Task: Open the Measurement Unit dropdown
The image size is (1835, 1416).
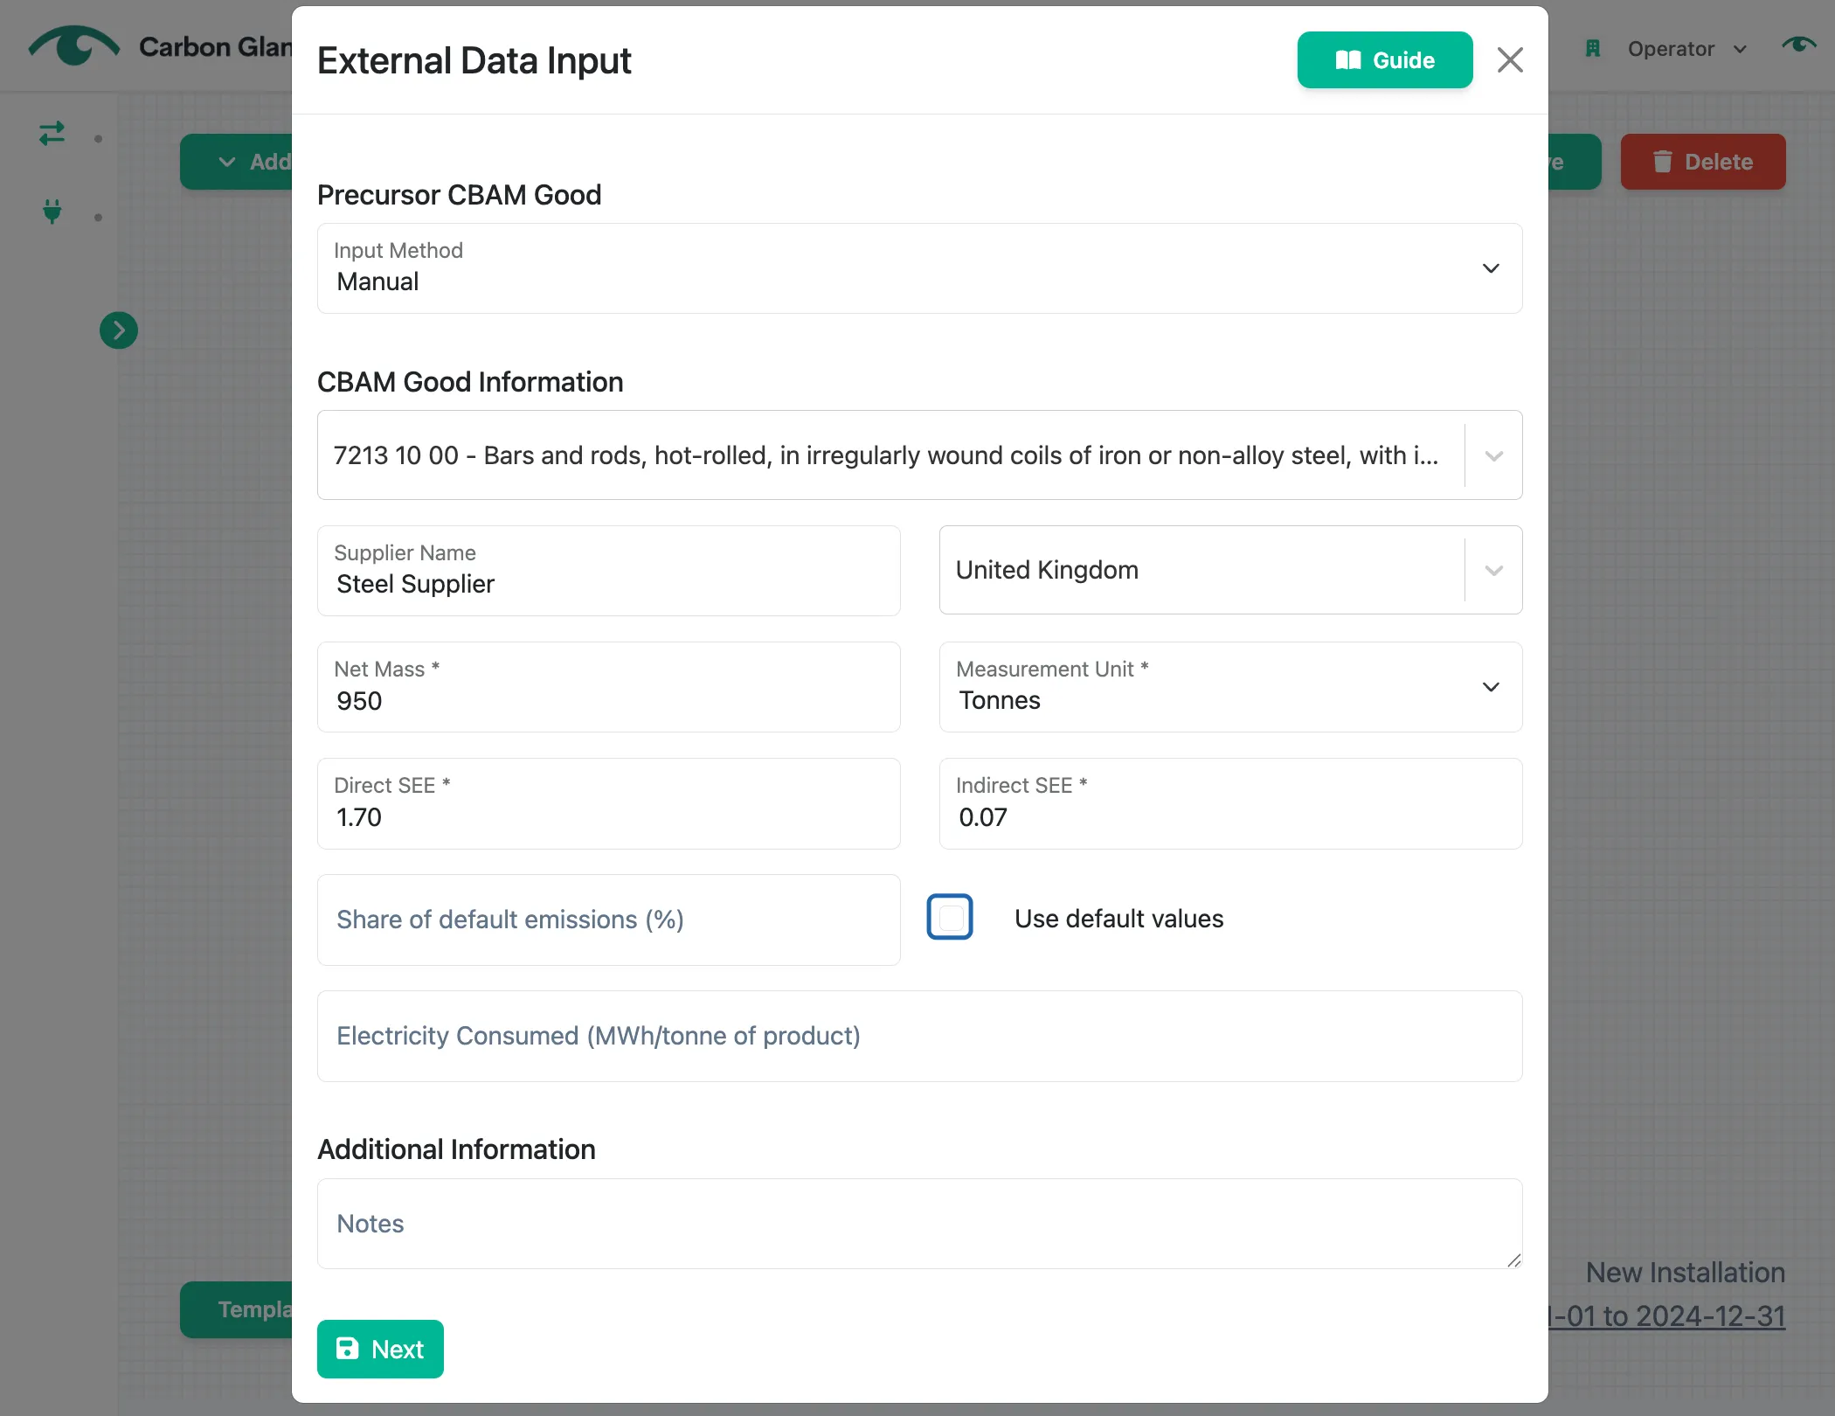Action: point(1230,687)
